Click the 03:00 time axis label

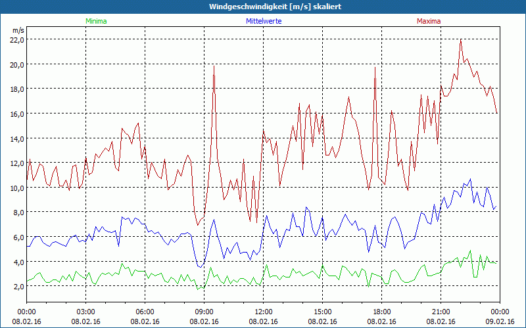pos(86,312)
